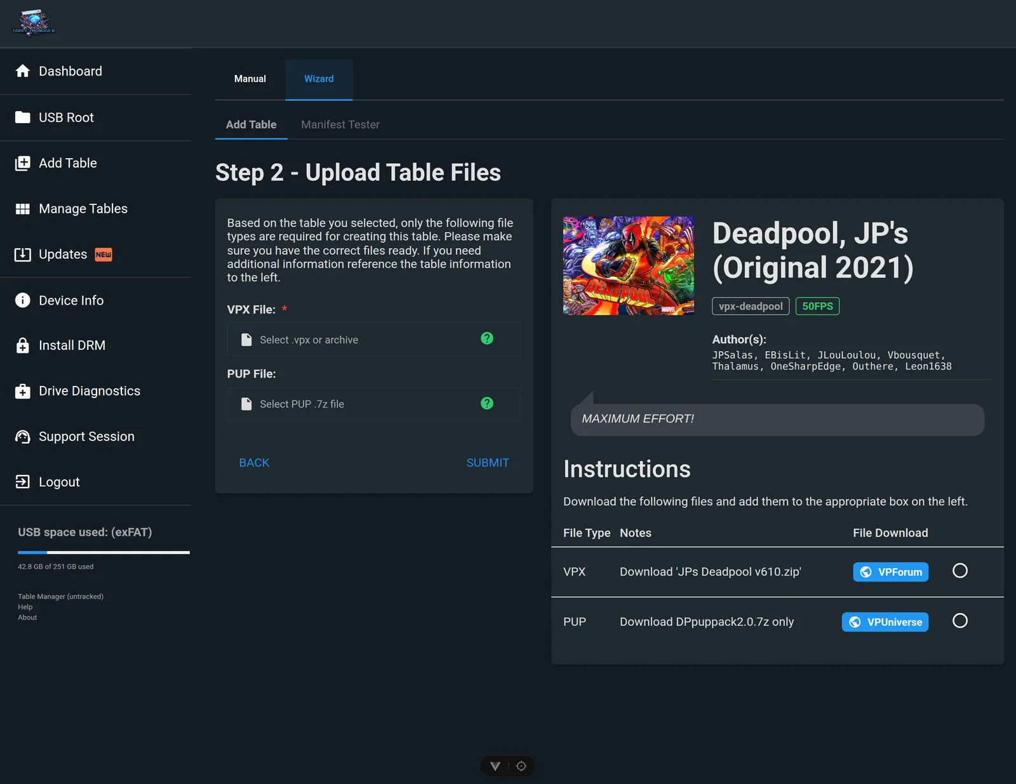Click the Vue devtools V icon
Screen dimensions: 1016x784
coord(495,766)
